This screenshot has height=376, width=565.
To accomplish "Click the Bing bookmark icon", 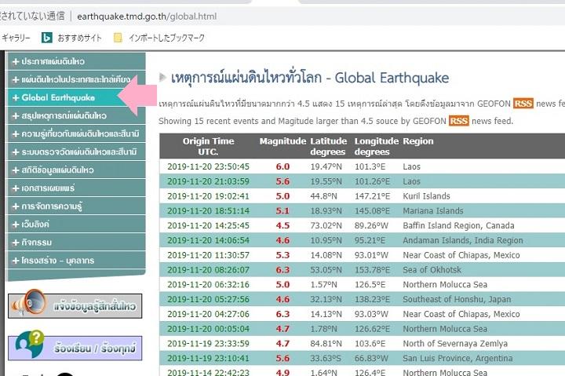I will (46, 37).
